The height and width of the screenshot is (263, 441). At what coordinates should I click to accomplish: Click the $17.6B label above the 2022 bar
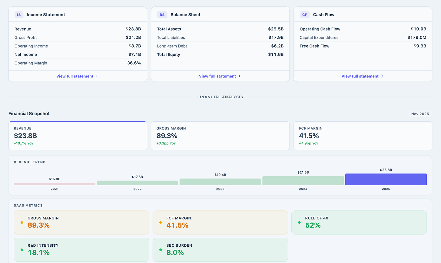(138, 177)
